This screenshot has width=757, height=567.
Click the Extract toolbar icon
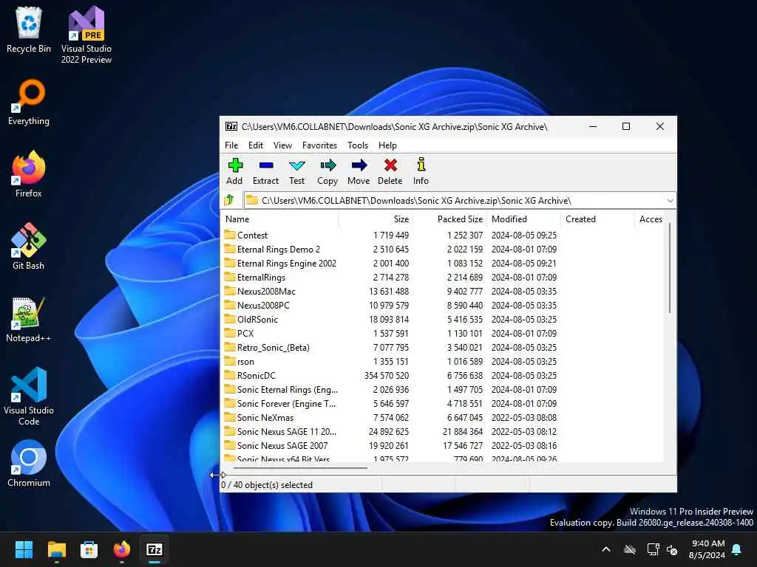pyautogui.click(x=265, y=171)
